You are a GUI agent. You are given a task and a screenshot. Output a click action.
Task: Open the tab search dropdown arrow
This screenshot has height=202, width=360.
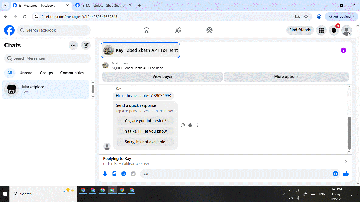coord(5,5)
